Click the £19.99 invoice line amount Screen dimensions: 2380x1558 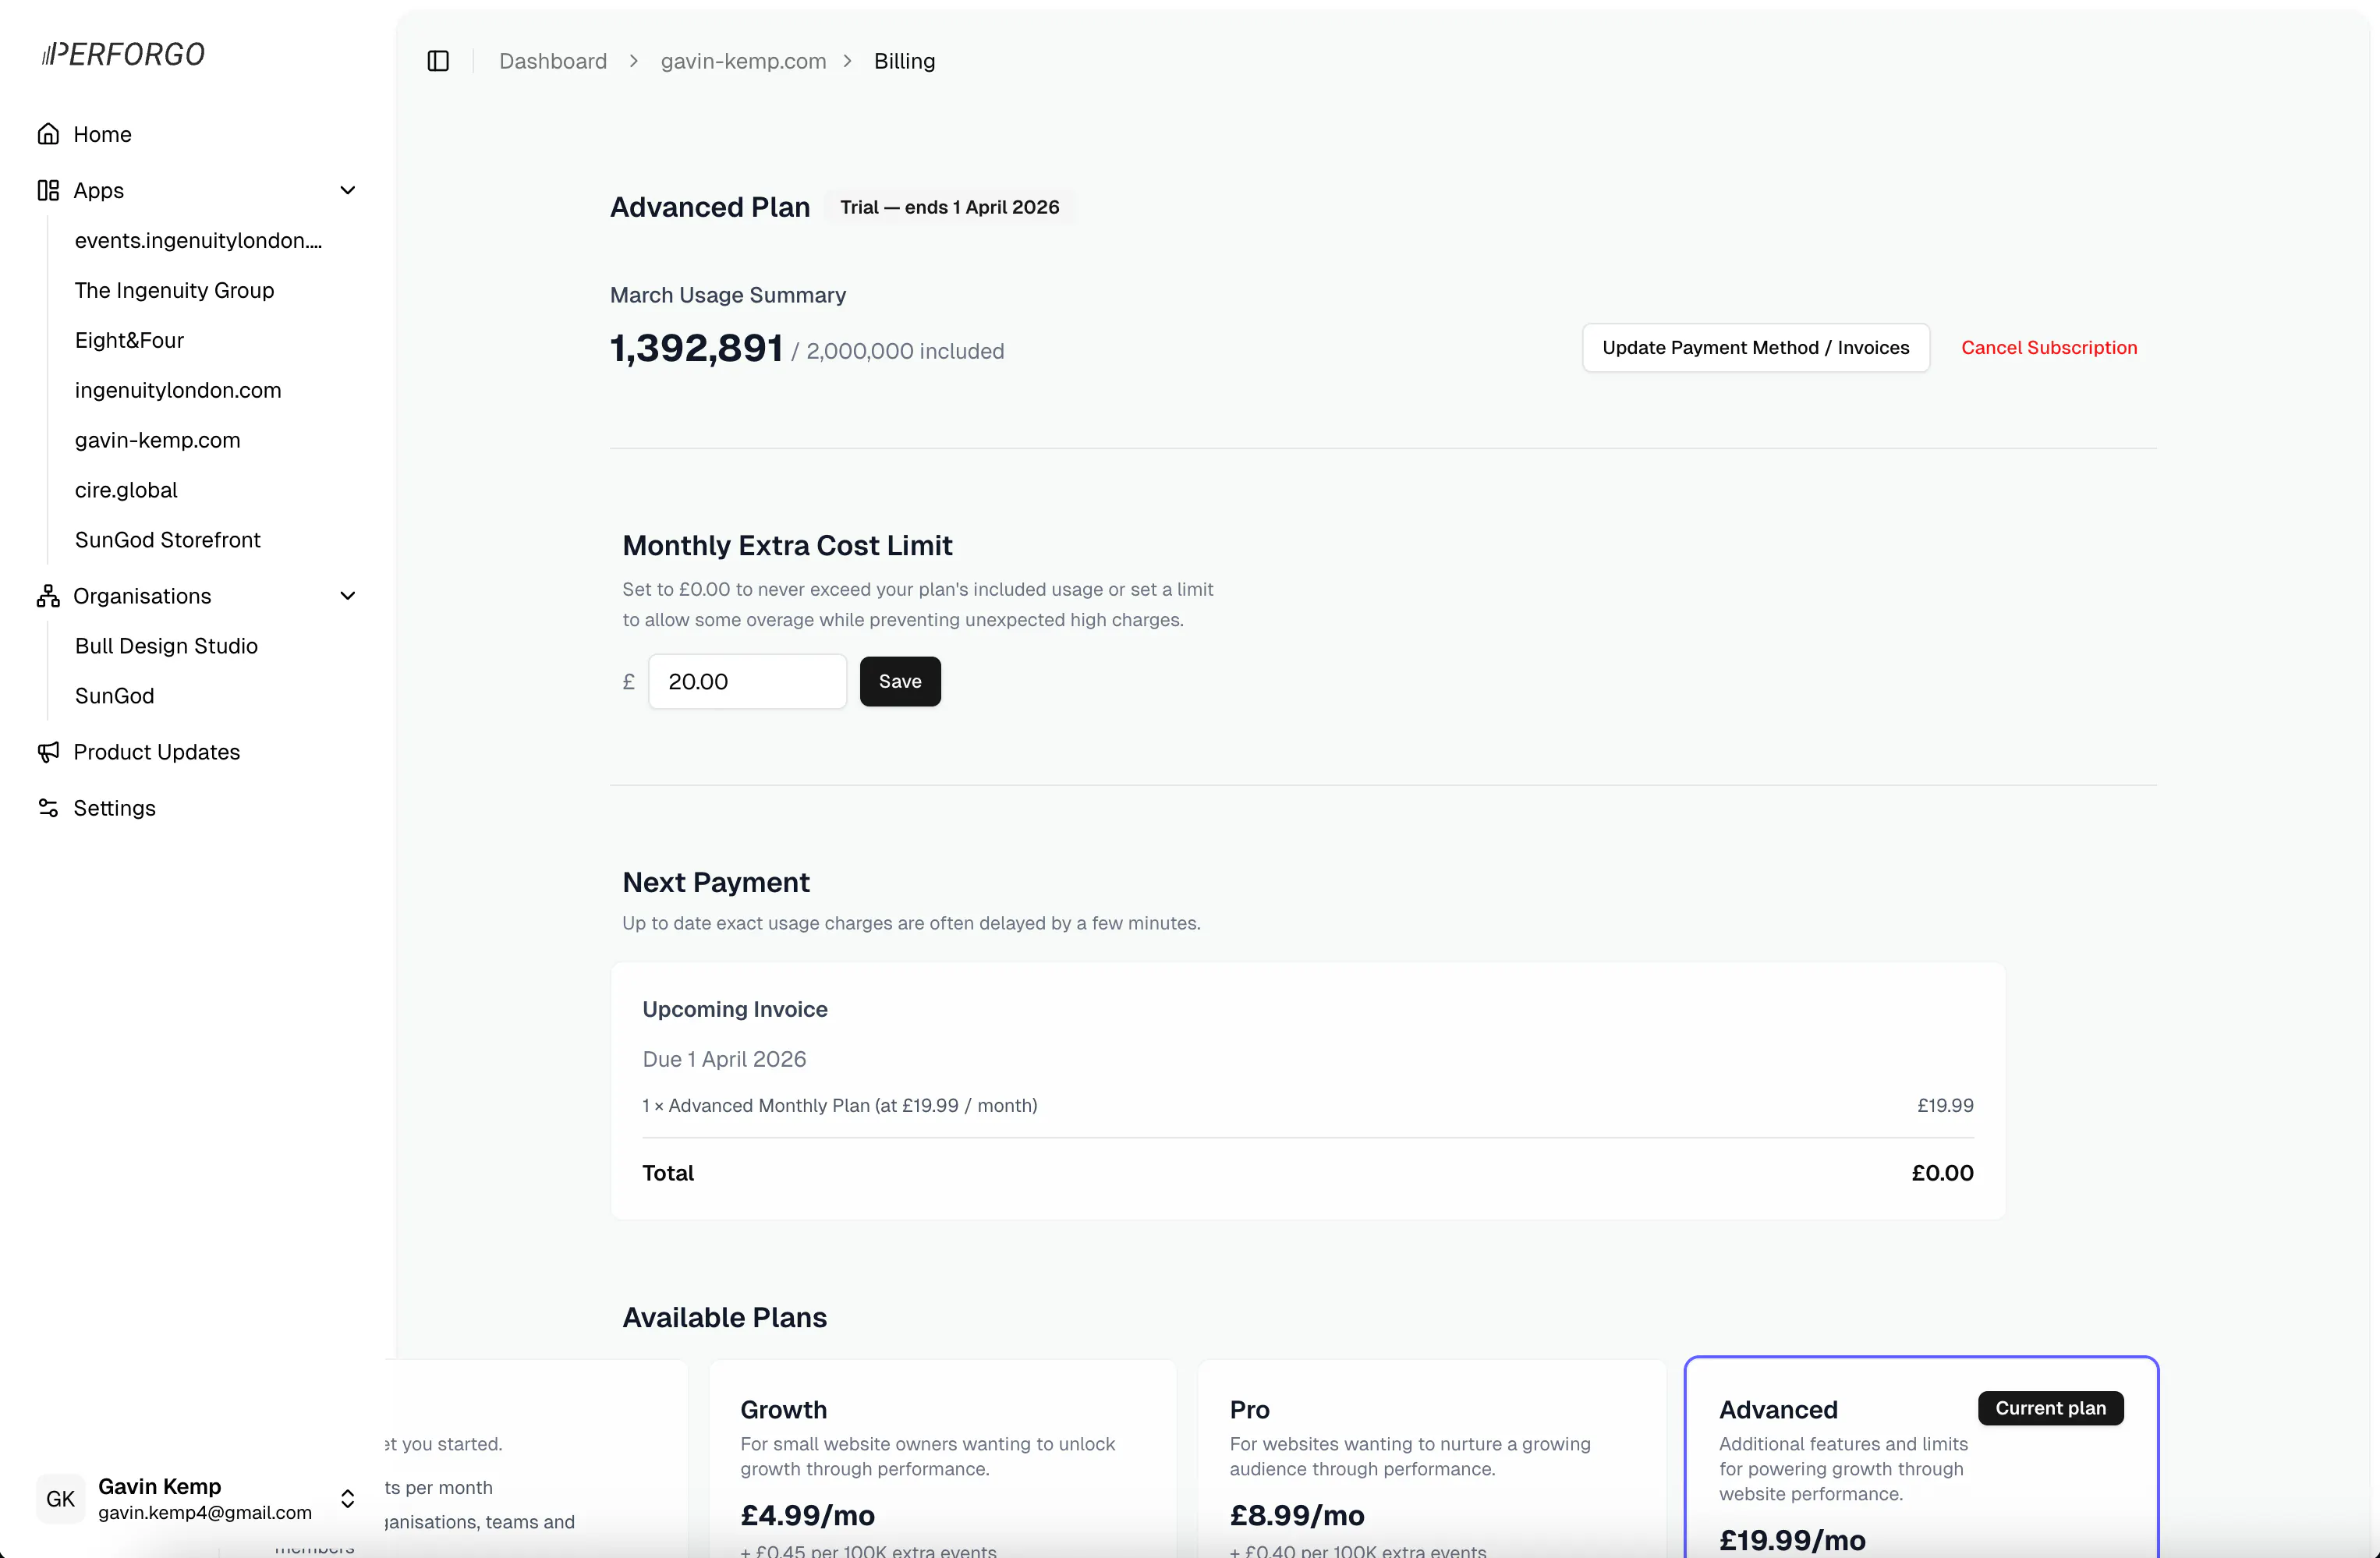1945,1105
